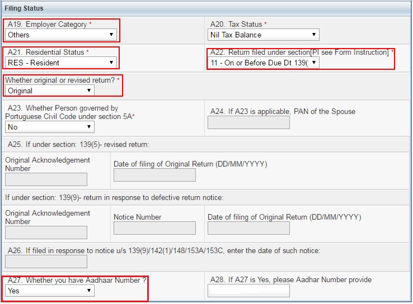Click the 'Notice Number' label
The image size is (413, 304).
pos(138,217)
